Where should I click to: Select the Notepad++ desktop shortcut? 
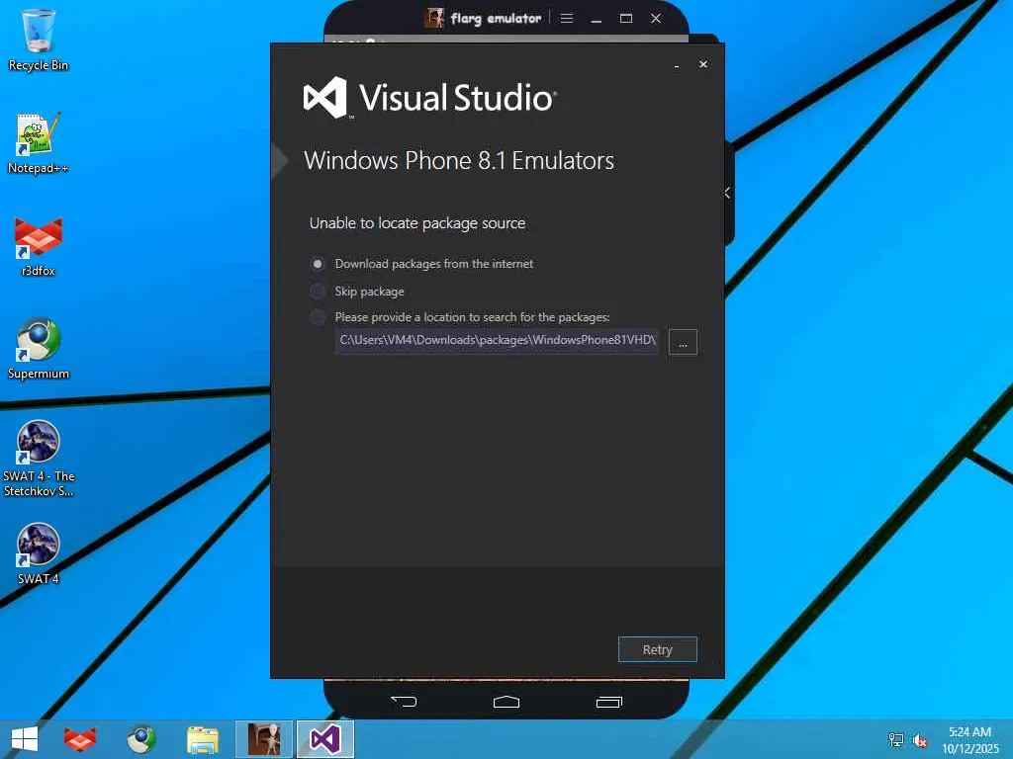coord(39,143)
